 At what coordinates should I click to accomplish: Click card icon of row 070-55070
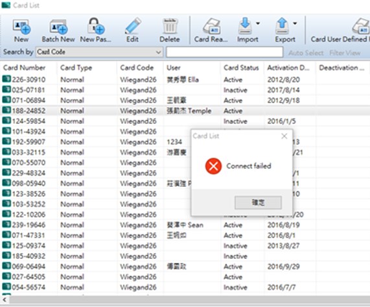tap(6, 162)
